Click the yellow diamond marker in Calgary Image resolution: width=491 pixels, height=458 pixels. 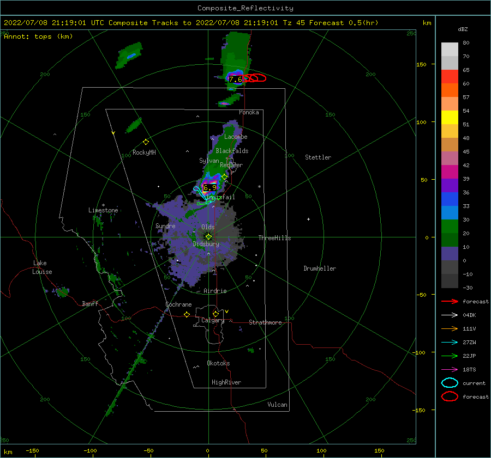click(x=215, y=314)
